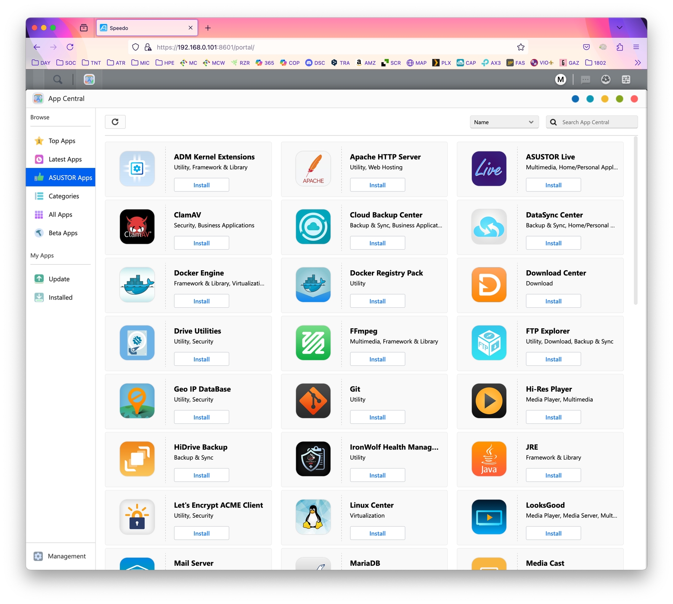Click the App Central icon in ADM taskbar
This screenshot has height=604, width=673.
tap(89, 80)
